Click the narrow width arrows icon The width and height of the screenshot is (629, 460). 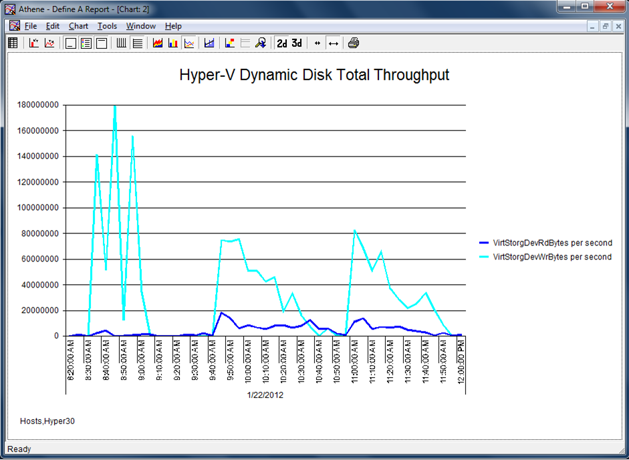pyautogui.click(x=318, y=43)
